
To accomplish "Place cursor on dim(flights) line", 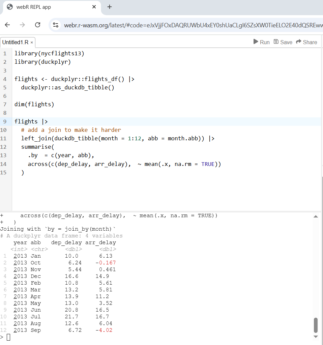I will click(x=34, y=104).
